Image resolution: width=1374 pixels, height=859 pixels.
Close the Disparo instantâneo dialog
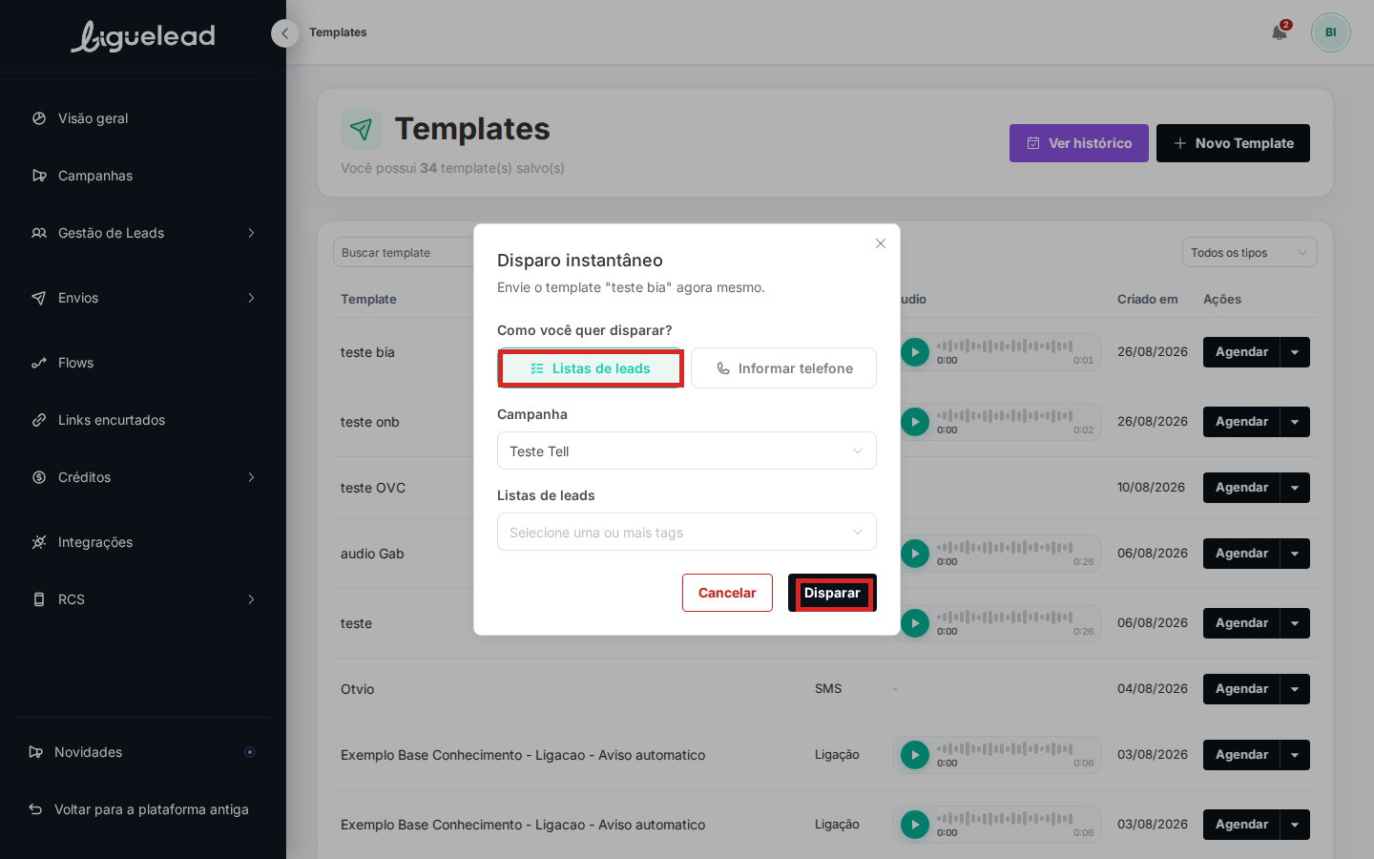[881, 243]
